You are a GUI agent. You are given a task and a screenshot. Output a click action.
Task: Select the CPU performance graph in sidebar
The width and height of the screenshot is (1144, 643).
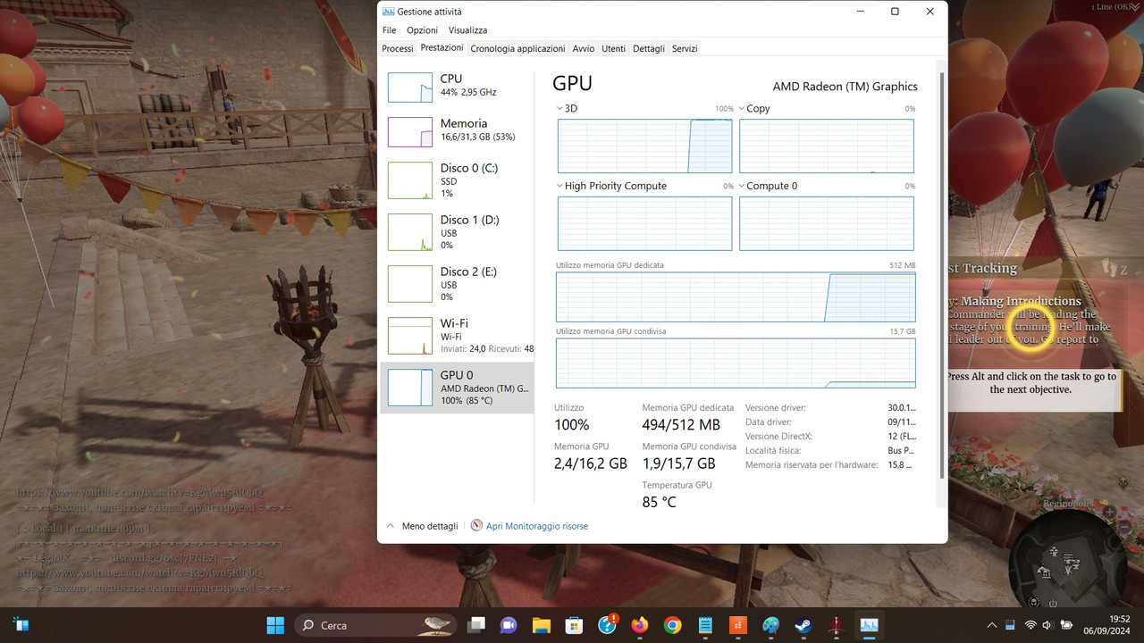pos(457,86)
